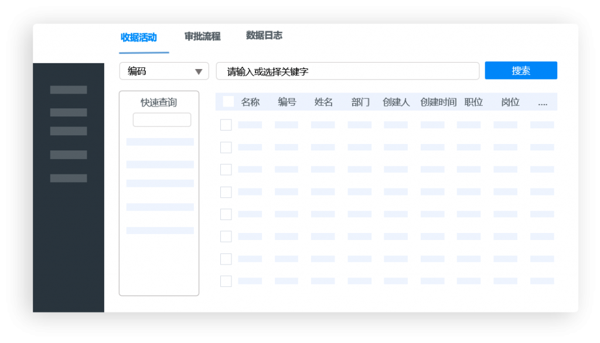The image size is (600, 343).
Task: Click the dropdown arrow in 编码 selector
Action: [199, 71]
